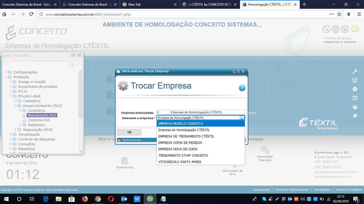Image resolution: width=364 pixels, height=204 pixels.
Task: Open the sitemap tree icon near weather forecast
Action: click(x=326, y=29)
